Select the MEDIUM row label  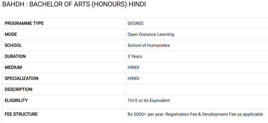coord(13,67)
